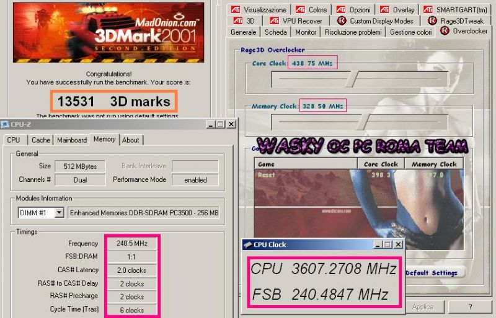Viewport: 496px width, 318px height.
Task: Expand the DIMM #1 module dropdown
Action: click(x=59, y=213)
